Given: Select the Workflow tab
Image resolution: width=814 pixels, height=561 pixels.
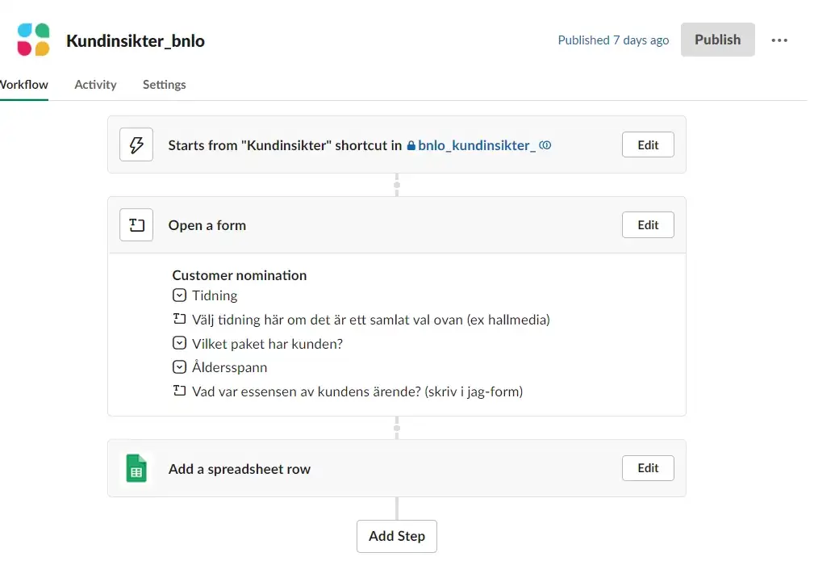Looking at the screenshot, I should coord(24,85).
